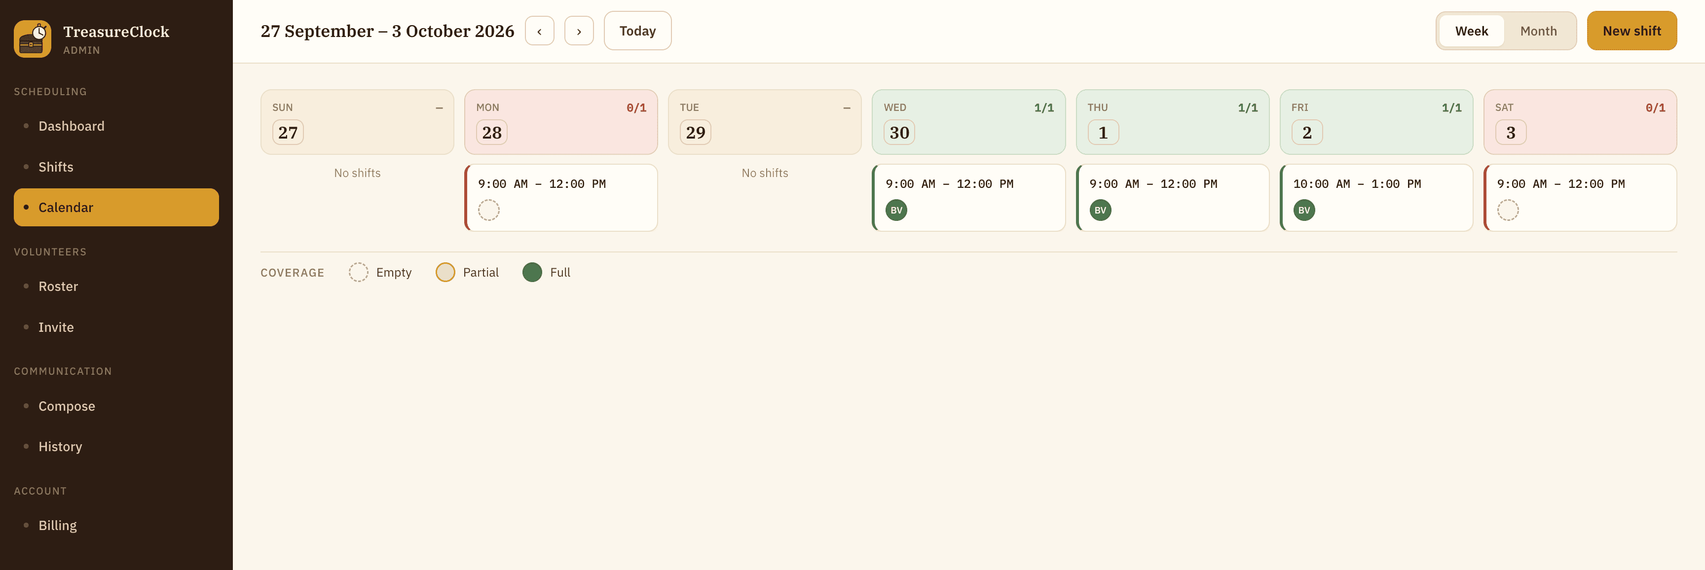The image size is (1705, 570).
Task: Select the Sunday 27 day header
Action: click(357, 122)
